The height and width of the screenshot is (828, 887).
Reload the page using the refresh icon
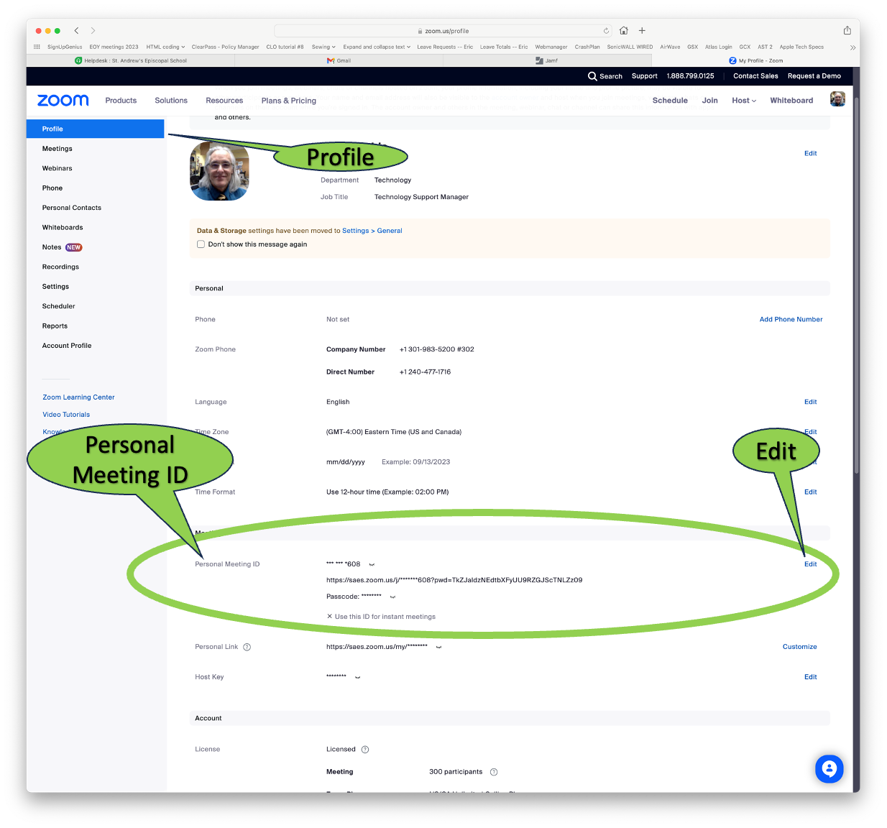606,31
